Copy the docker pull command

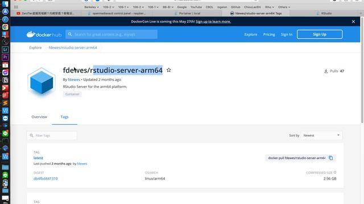pyautogui.click(x=331, y=158)
